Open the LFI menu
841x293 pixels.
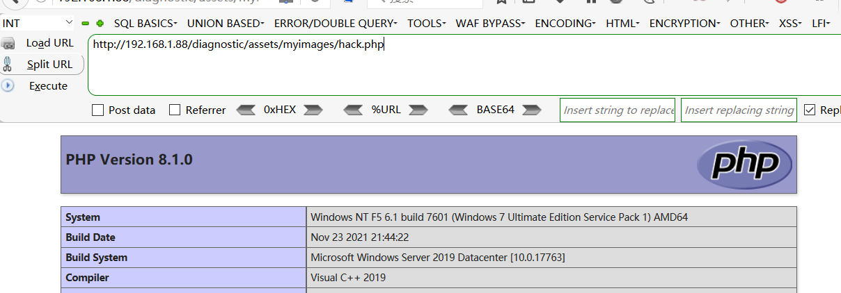[822, 24]
